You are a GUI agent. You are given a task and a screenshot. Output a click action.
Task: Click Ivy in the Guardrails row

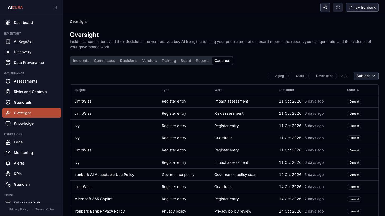pos(77,138)
